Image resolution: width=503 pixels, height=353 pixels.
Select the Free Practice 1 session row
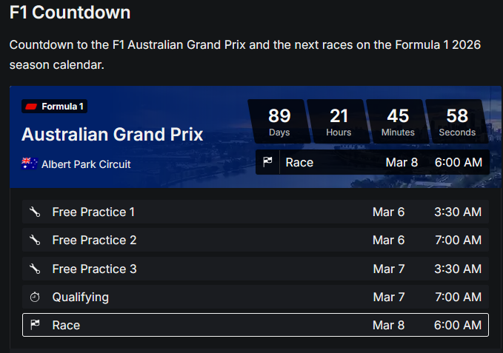coord(256,212)
